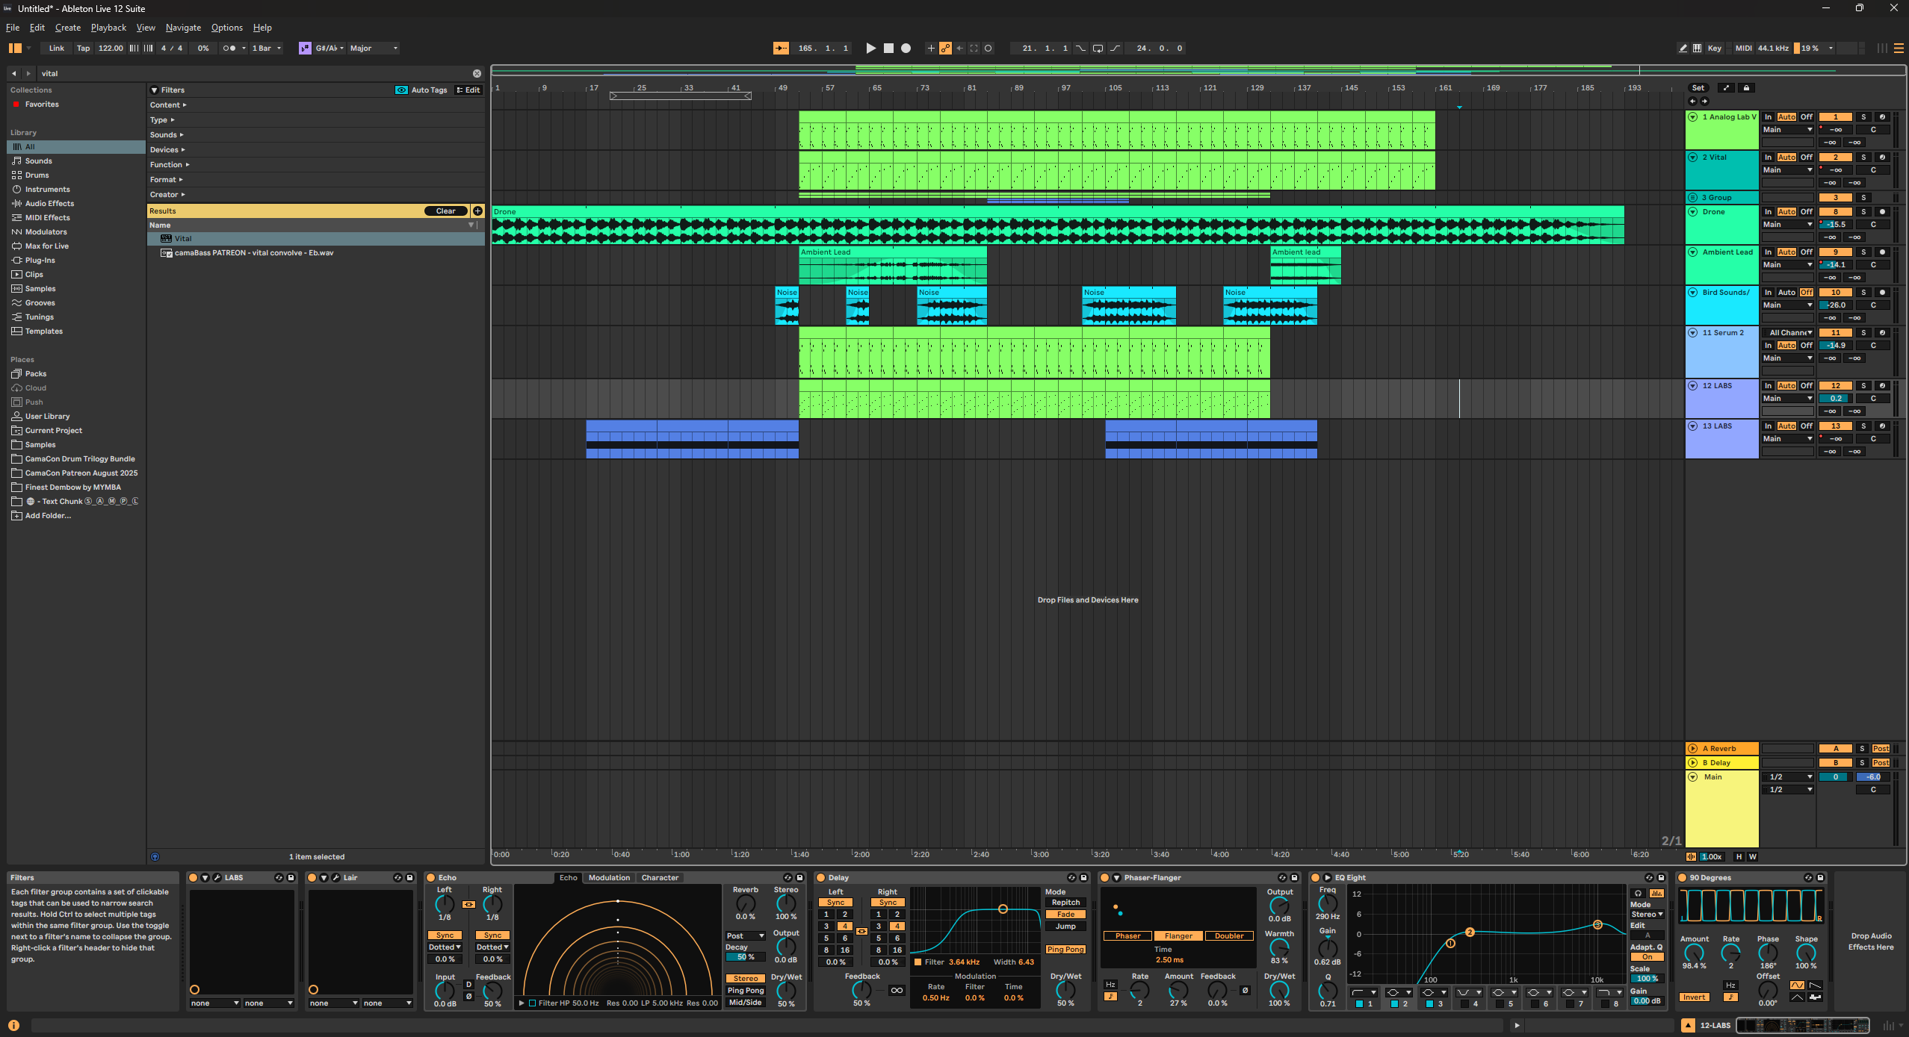The height and width of the screenshot is (1037, 1909).
Task: Clear the browser search field
Action: 477,73
